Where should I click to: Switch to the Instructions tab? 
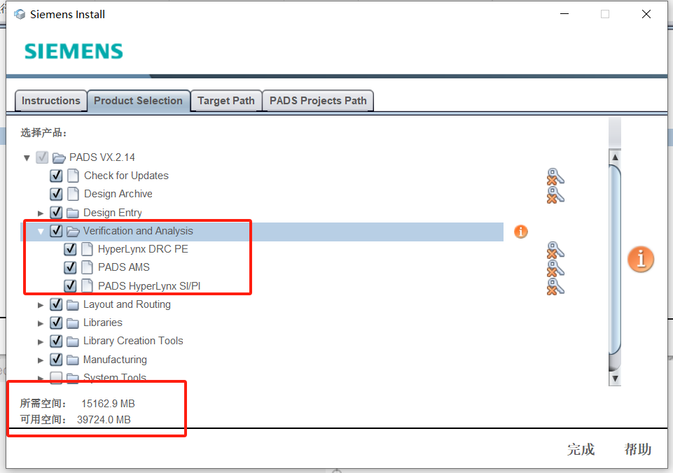pos(50,101)
